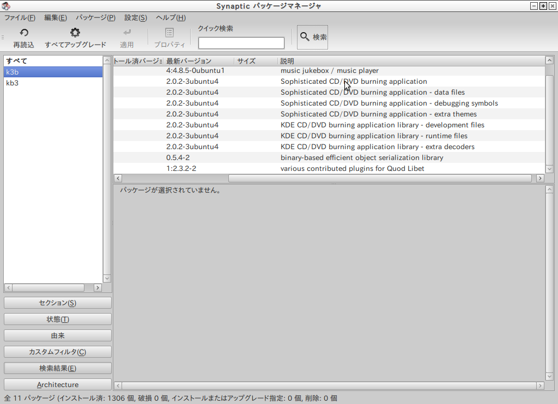Screen dimensions: 558x404
Task: Open the File (ファイル) menu
Action: 20,18
